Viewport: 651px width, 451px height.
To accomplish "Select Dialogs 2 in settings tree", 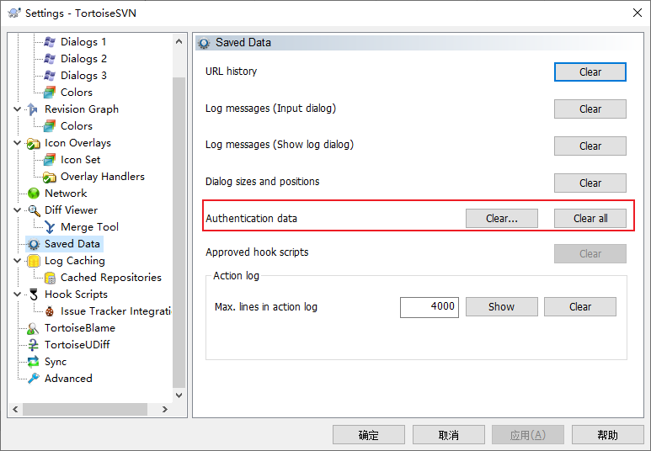I will pyautogui.click(x=83, y=59).
